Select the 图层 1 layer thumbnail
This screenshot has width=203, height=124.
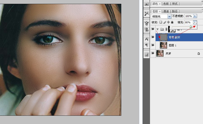pos(163,45)
